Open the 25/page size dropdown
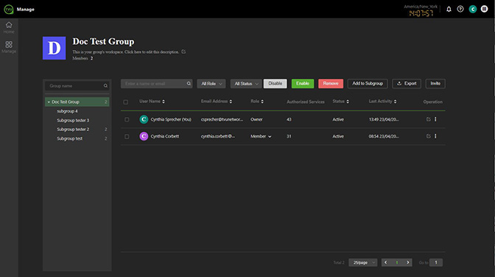The height and width of the screenshot is (277, 495). coord(362,262)
